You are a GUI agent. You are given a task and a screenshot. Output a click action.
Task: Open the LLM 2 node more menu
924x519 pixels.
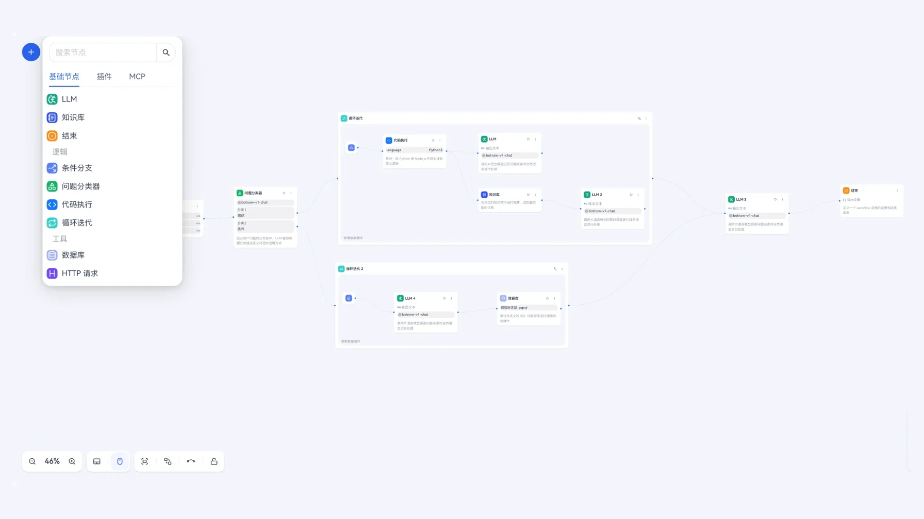tap(638, 195)
